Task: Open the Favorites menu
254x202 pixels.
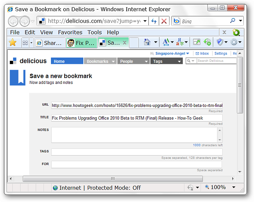Action: click(70, 32)
